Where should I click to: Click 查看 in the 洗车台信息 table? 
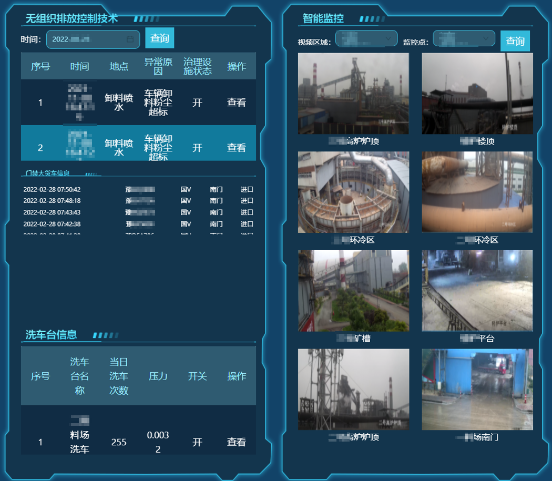pyautogui.click(x=236, y=442)
